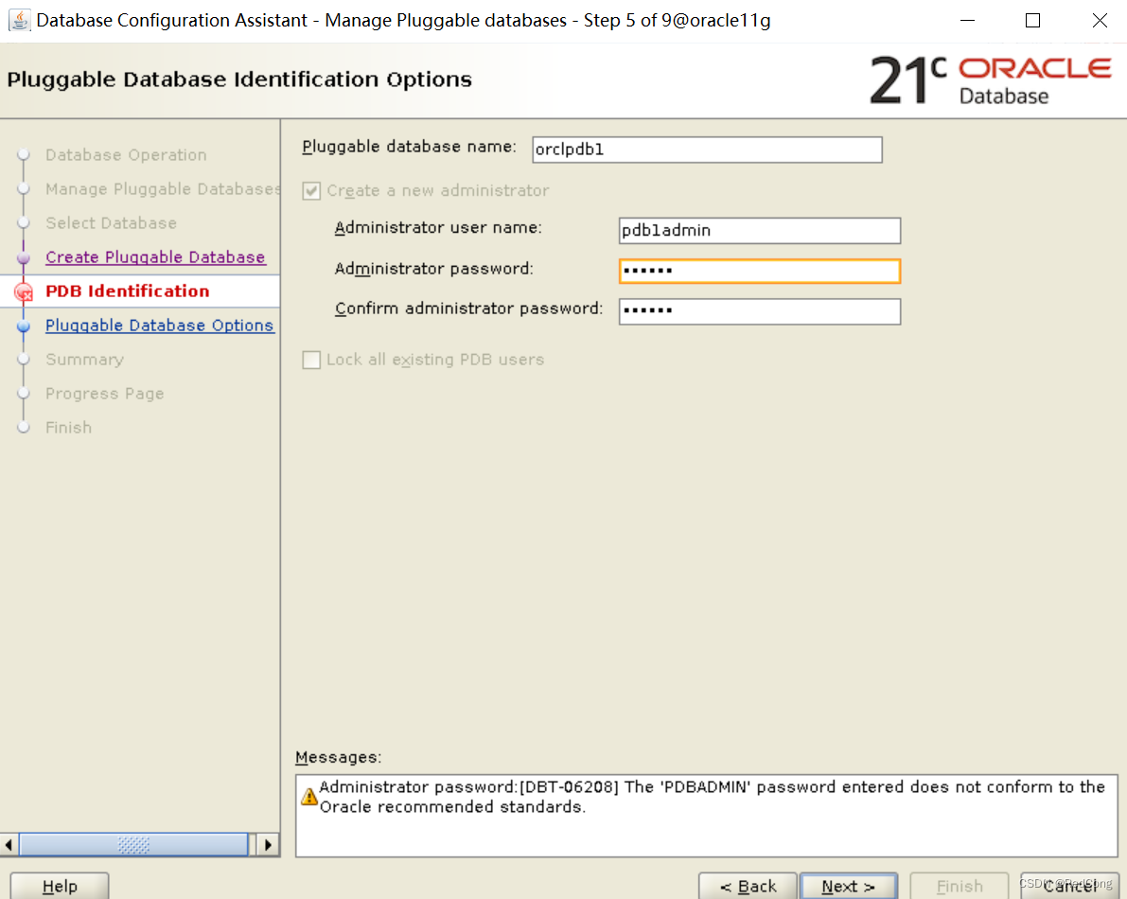This screenshot has width=1127, height=899.
Task: Minimize the Database Configuration Assistant window
Action: tap(967, 20)
